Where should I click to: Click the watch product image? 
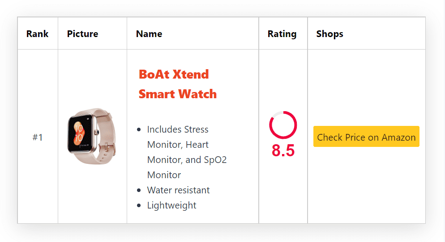click(92, 136)
